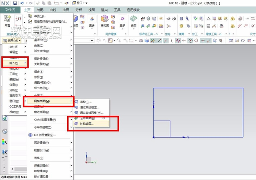Open the 菜单(M) dropdown button
Image resolution: width=256 pixels, height=180 pixels.
pos(12,41)
